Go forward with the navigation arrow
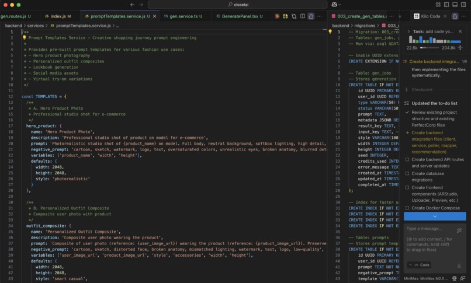The height and width of the screenshot is (283, 471). click(141, 5)
